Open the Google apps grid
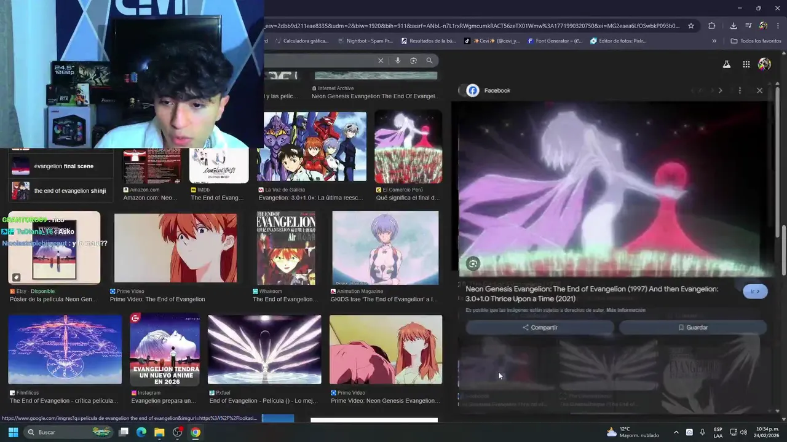Image resolution: width=787 pixels, height=442 pixels. [746, 64]
